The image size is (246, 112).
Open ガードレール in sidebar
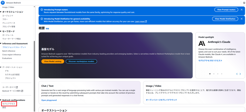[x=8, y=35]
